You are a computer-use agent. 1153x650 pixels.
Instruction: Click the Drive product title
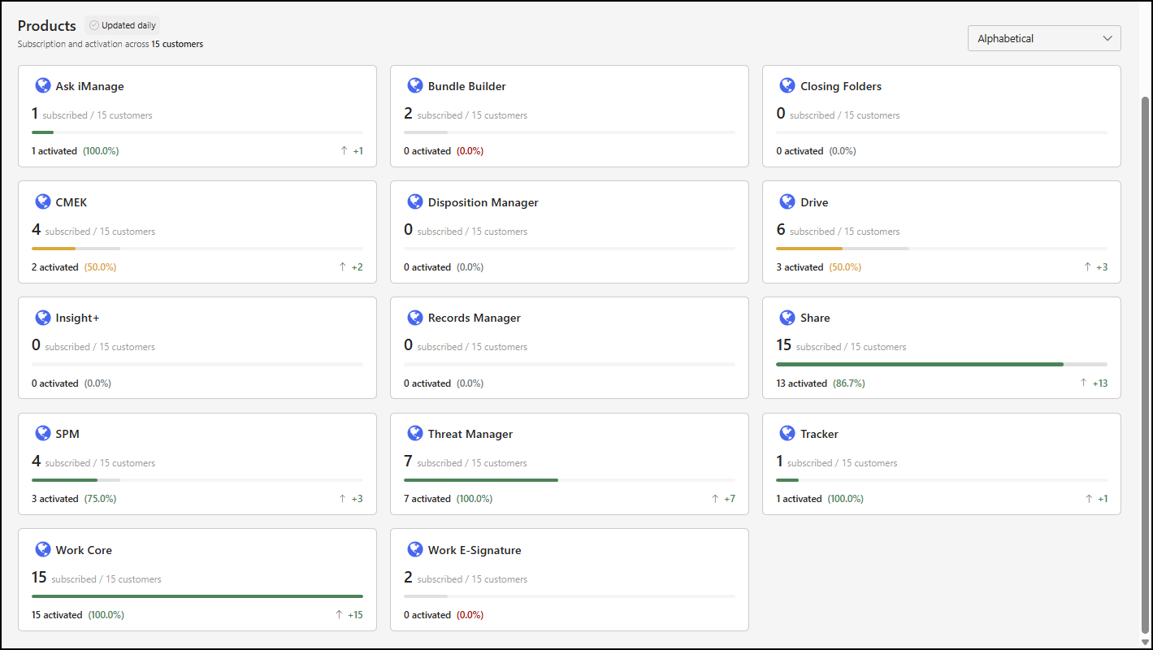pos(814,202)
